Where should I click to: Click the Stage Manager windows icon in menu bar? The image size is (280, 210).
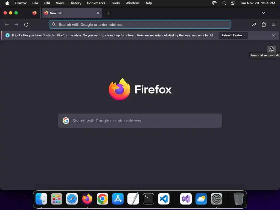coord(215,3)
